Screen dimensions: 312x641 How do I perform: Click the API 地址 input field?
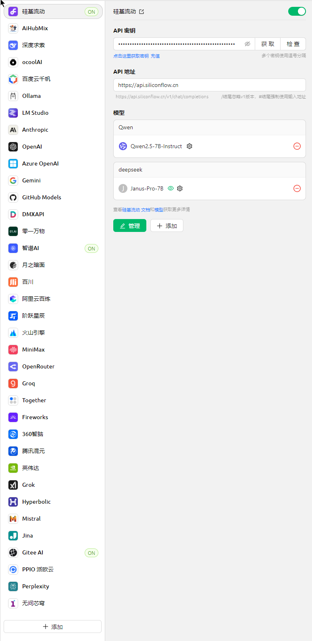pyautogui.click(x=210, y=85)
